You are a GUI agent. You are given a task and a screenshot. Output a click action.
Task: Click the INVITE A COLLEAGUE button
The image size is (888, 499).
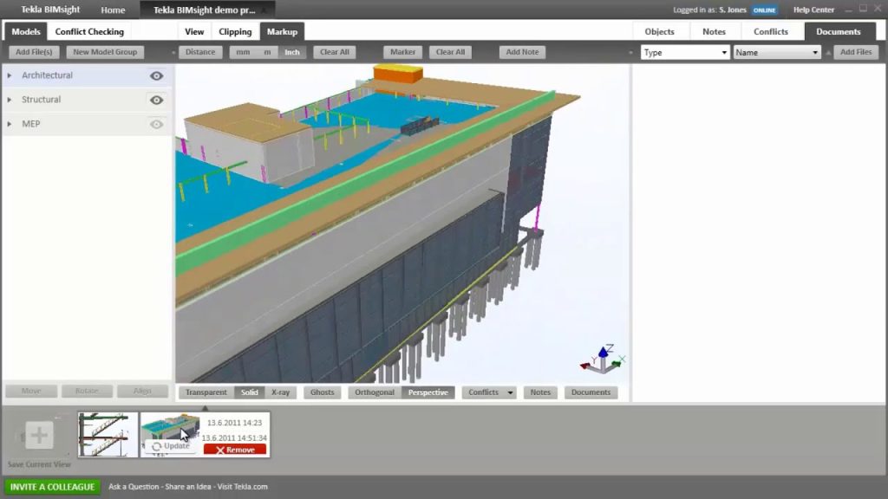pyautogui.click(x=53, y=487)
